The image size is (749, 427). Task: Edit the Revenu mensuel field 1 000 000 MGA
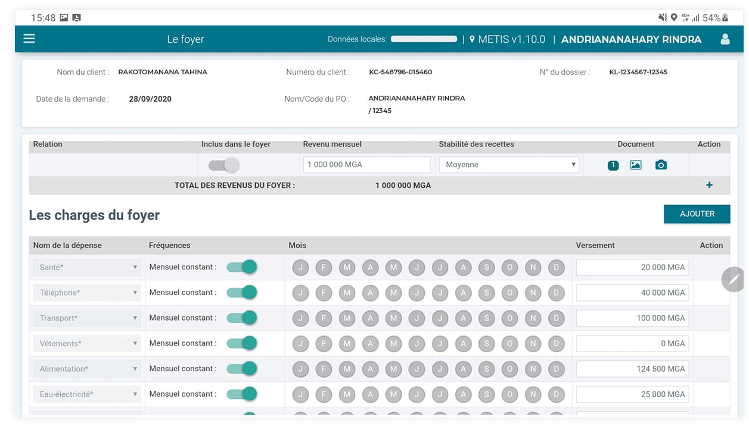click(367, 165)
